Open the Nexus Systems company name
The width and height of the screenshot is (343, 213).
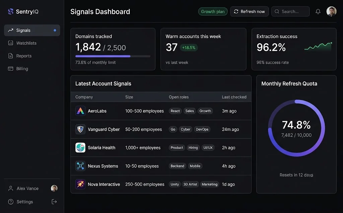point(103,166)
